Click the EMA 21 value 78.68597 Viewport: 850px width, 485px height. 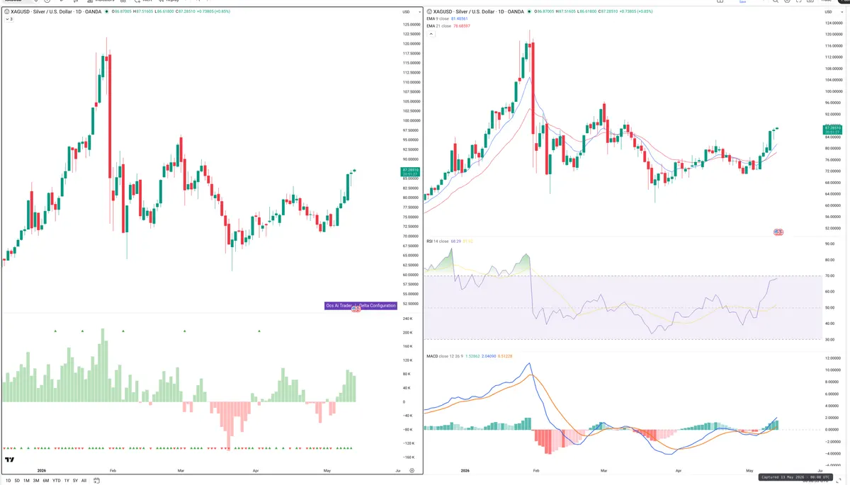coord(461,25)
